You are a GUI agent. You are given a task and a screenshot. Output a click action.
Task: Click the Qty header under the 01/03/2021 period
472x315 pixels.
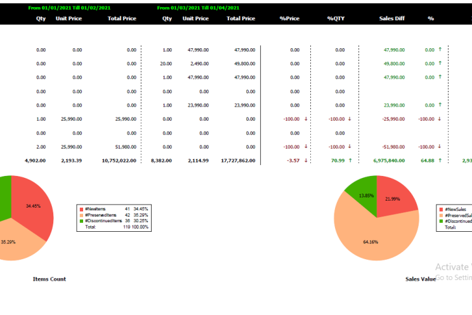(x=167, y=18)
